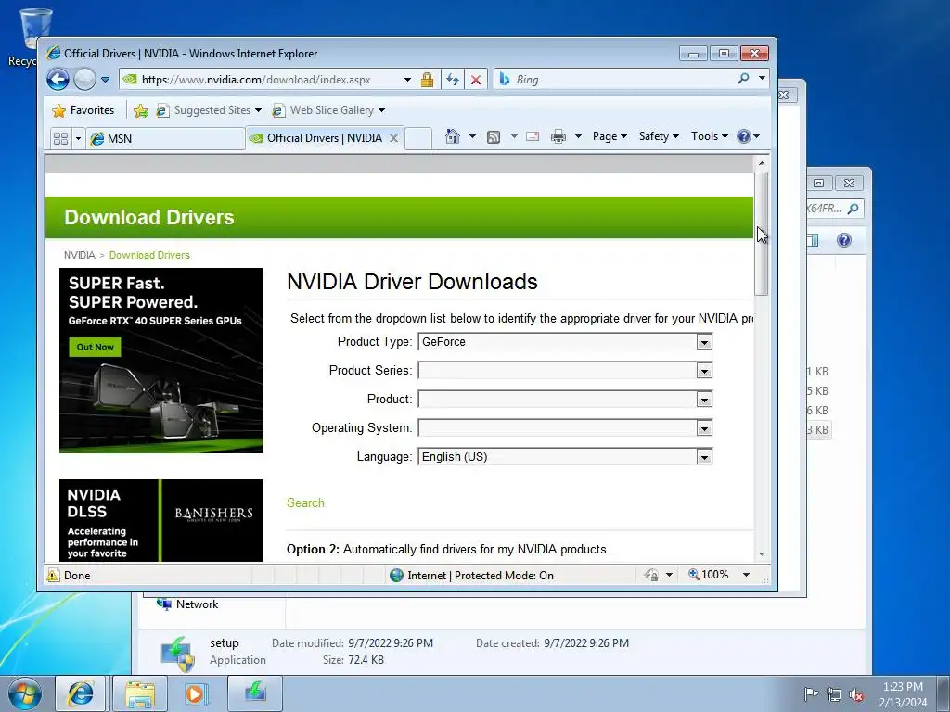The width and height of the screenshot is (950, 712).
Task: Switch to the MSN tab
Action: [165, 139]
